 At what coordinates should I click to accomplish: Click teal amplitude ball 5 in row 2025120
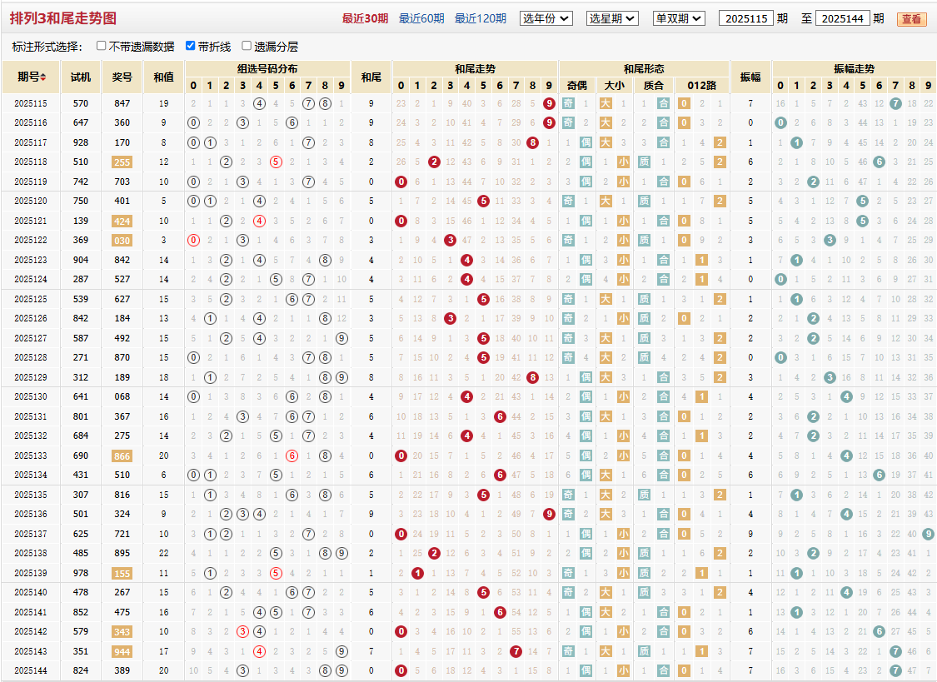point(862,202)
